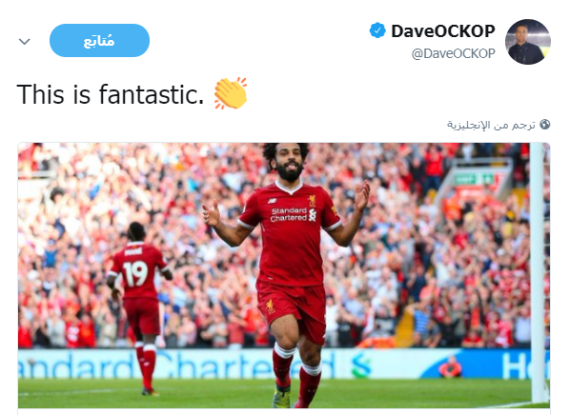This screenshot has width=570, height=415.
Task: Open the attached football match photo
Action: click(284, 275)
